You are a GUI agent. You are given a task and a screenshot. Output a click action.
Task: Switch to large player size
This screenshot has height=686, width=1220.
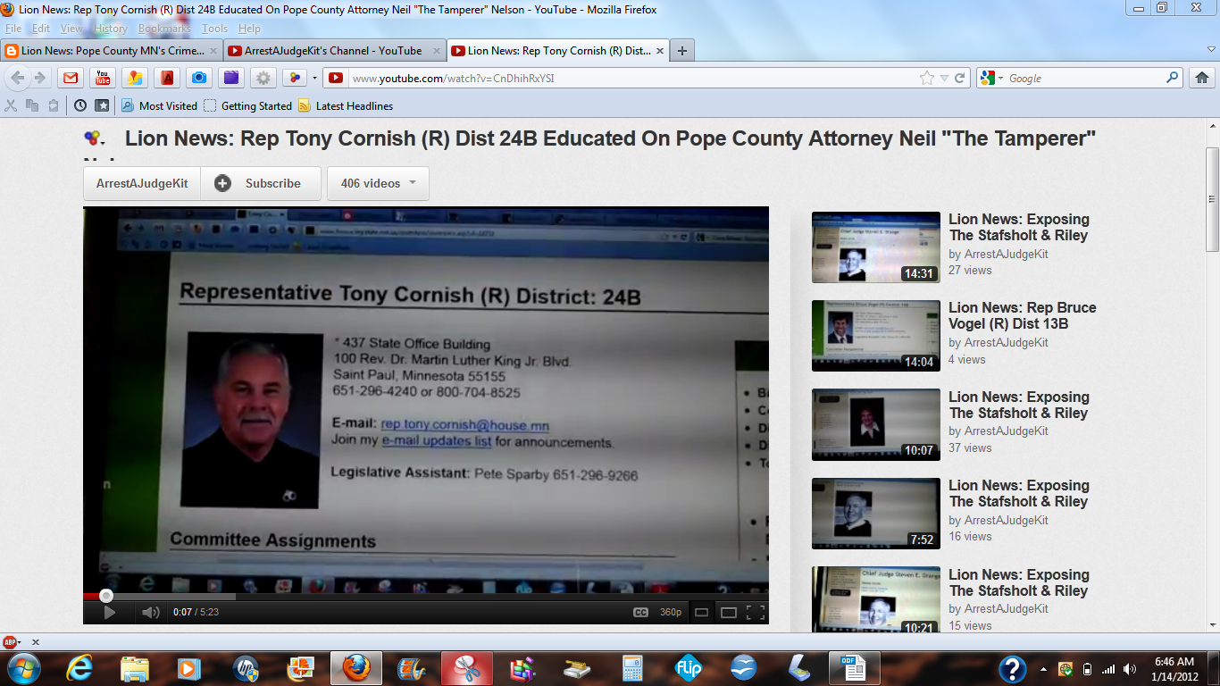pos(729,613)
